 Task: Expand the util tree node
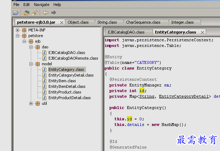[31, 103]
